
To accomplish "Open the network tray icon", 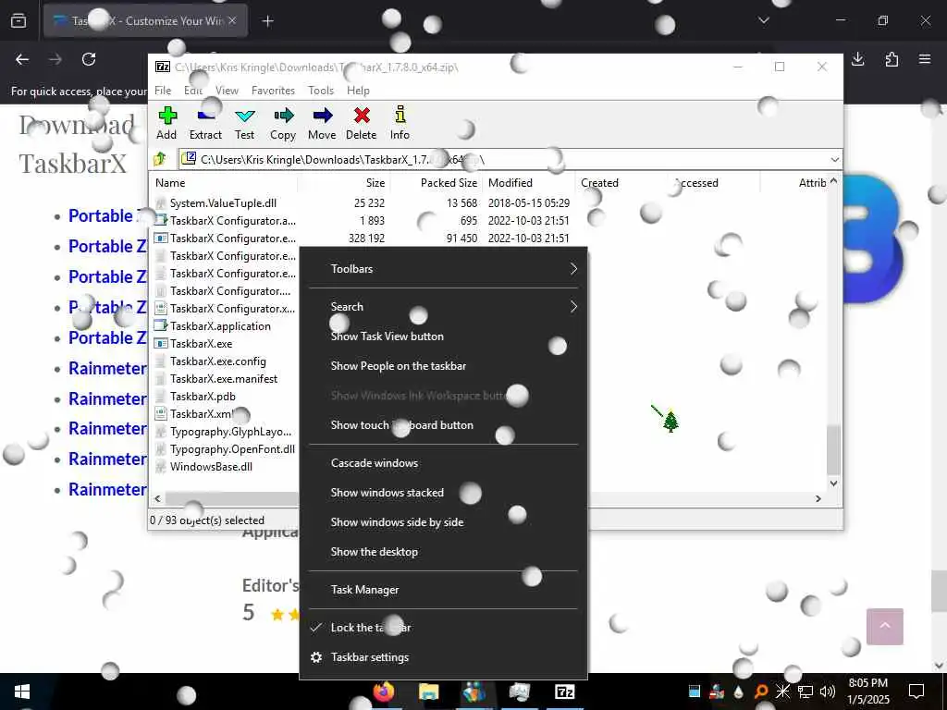I will [x=806, y=692].
